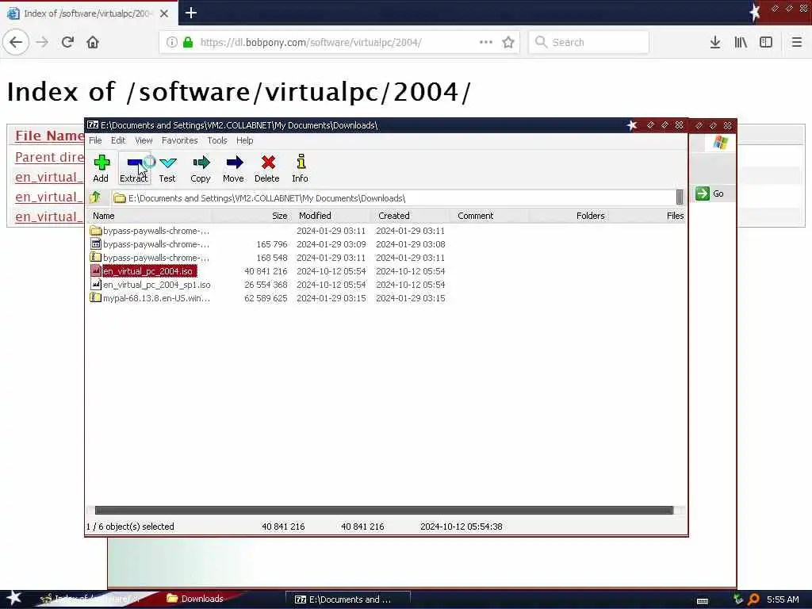This screenshot has height=609, width=812.
Task: Click the horizontal scrollbar in 7-Zip
Action: (x=384, y=510)
